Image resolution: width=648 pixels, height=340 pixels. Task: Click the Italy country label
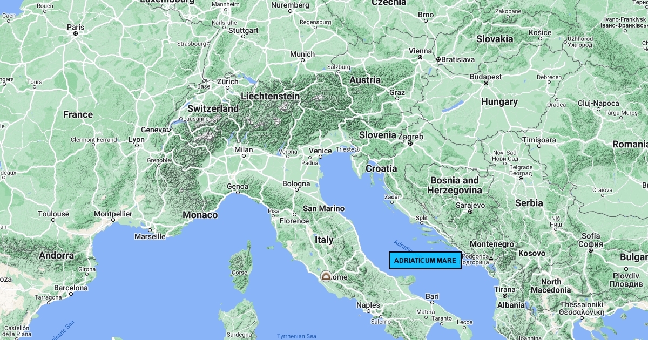(x=324, y=240)
